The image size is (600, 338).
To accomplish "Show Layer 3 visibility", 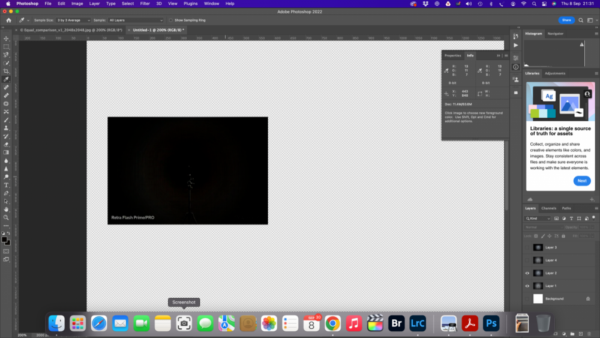I will tap(527, 248).
